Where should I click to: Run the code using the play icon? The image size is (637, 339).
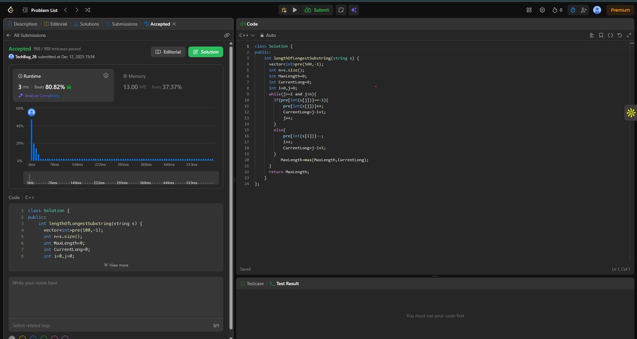[x=295, y=10]
